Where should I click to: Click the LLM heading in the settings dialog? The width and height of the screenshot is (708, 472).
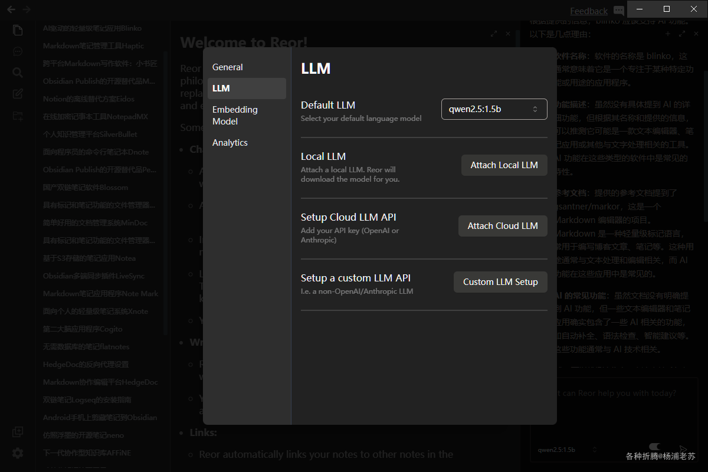point(316,68)
